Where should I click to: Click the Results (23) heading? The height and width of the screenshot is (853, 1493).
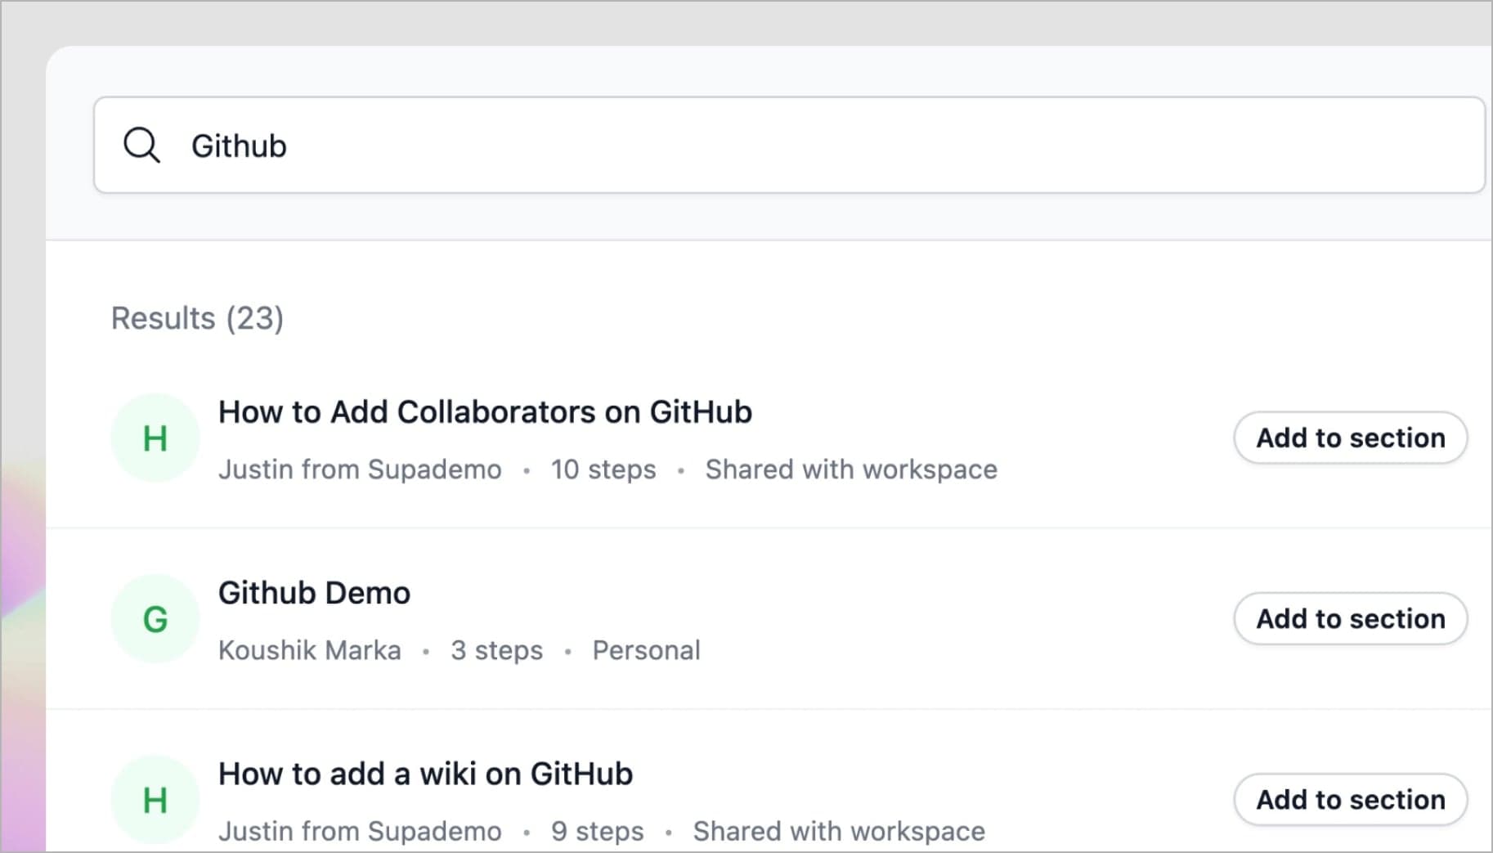click(x=197, y=318)
